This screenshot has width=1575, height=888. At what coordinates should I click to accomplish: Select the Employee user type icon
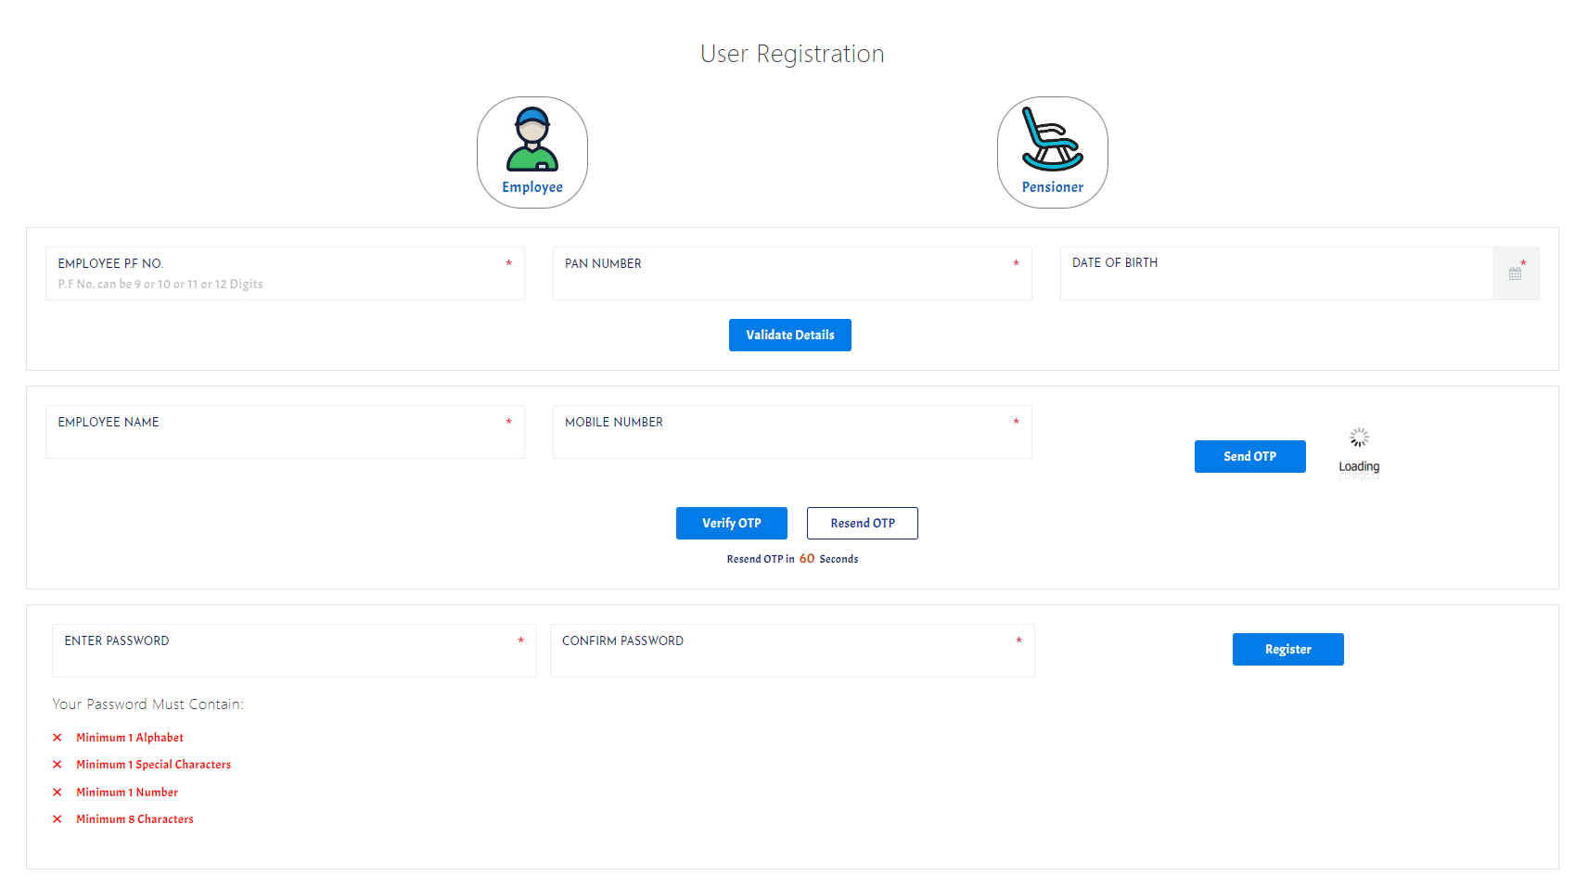(x=532, y=152)
